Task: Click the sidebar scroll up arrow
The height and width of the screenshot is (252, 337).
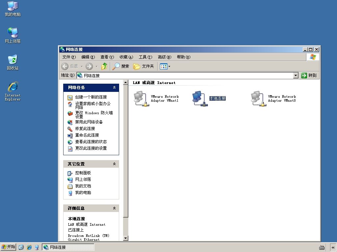Action: point(126,82)
